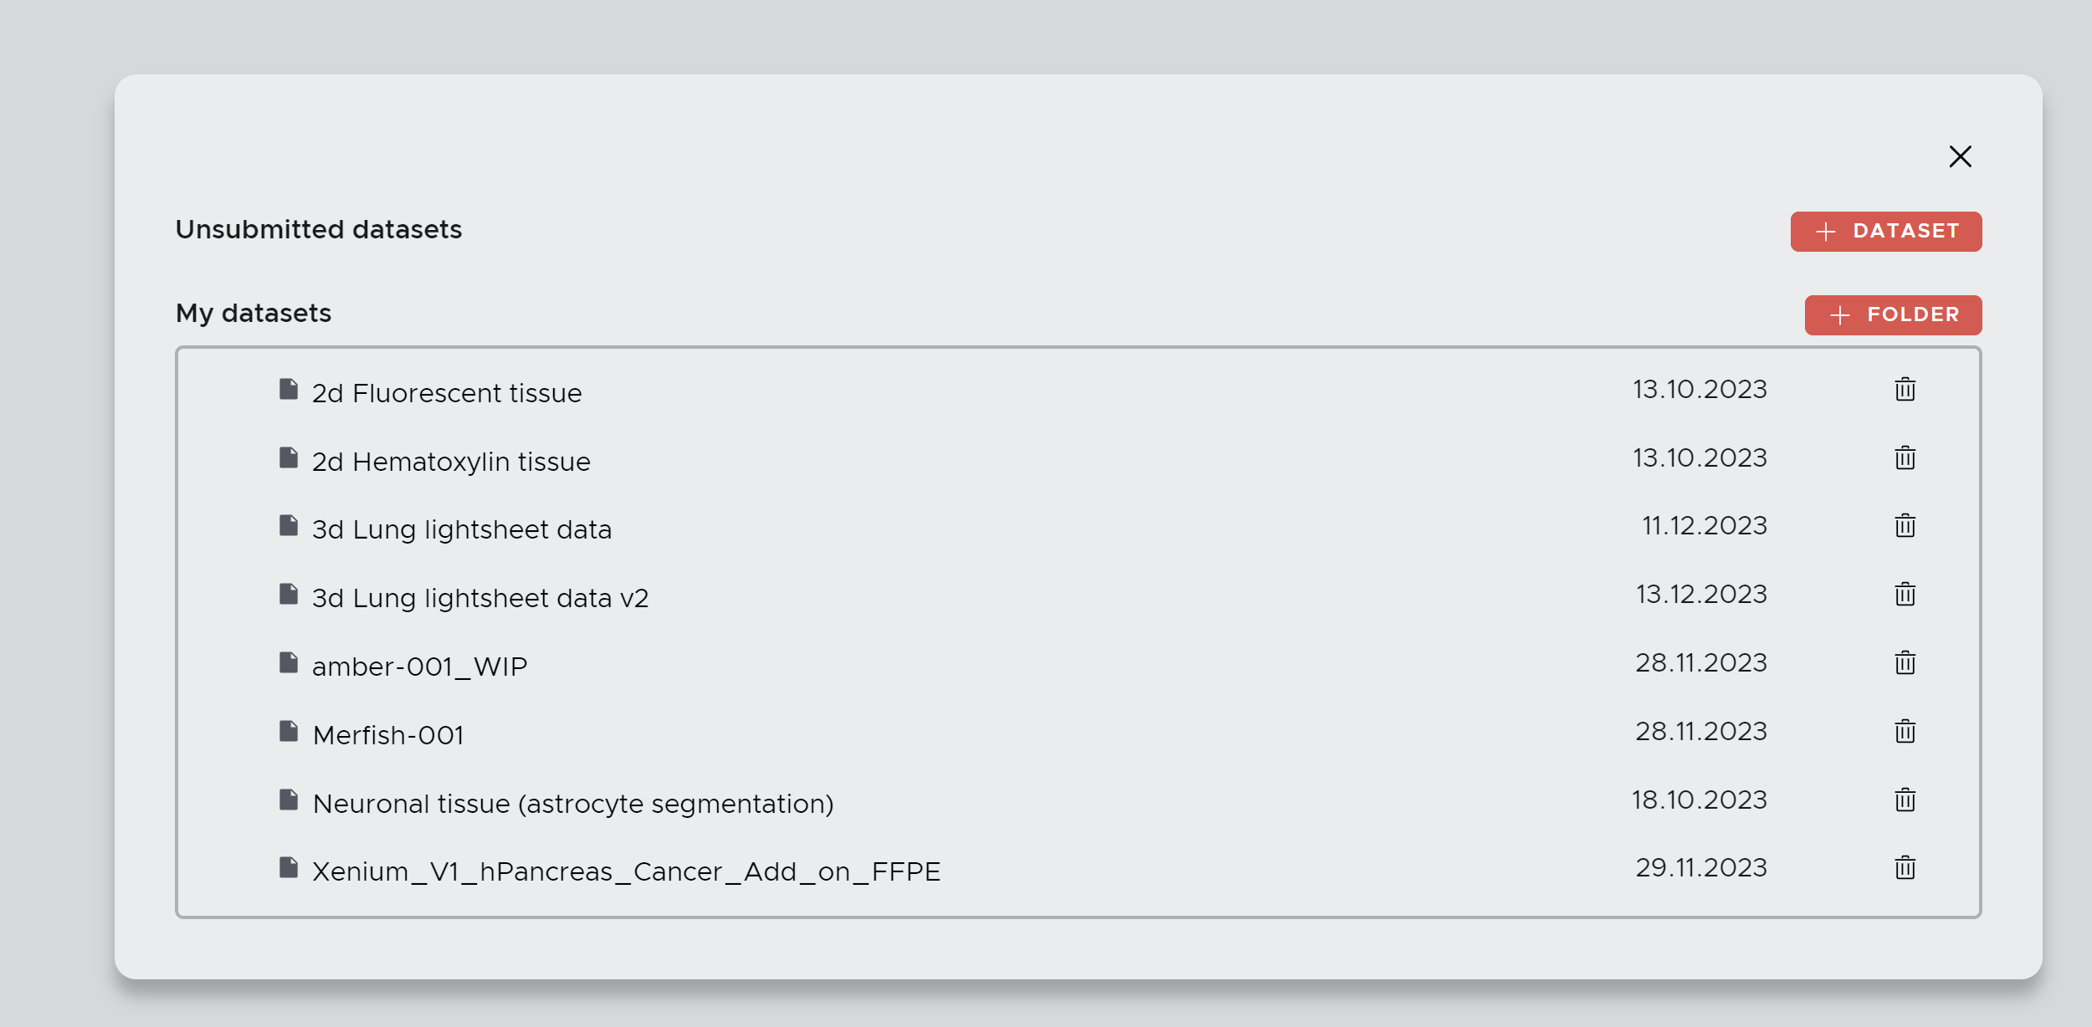Click the trash icon for 3d Lung lightsheet data v2

[x=1905, y=594]
